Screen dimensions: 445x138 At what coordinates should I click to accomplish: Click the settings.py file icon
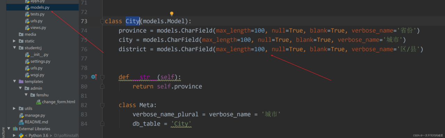pyautogui.click(x=27, y=62)
